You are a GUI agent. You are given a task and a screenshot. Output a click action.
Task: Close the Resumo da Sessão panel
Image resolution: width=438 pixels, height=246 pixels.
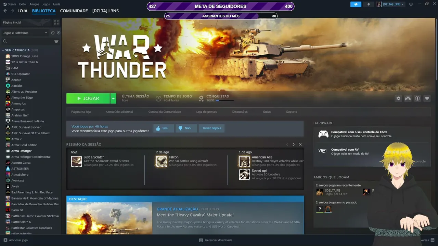(300, 145)
